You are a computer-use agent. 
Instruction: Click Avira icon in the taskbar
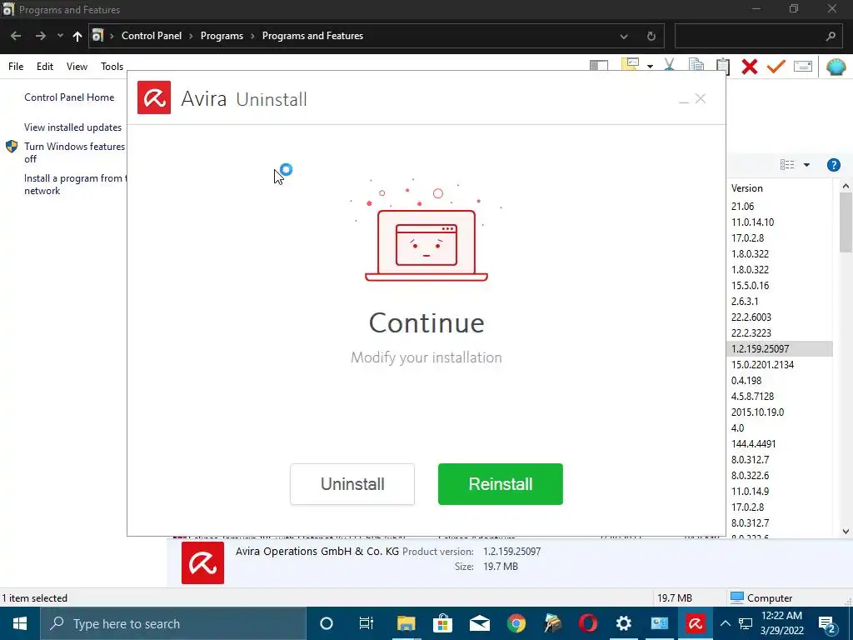pos(695,623)
